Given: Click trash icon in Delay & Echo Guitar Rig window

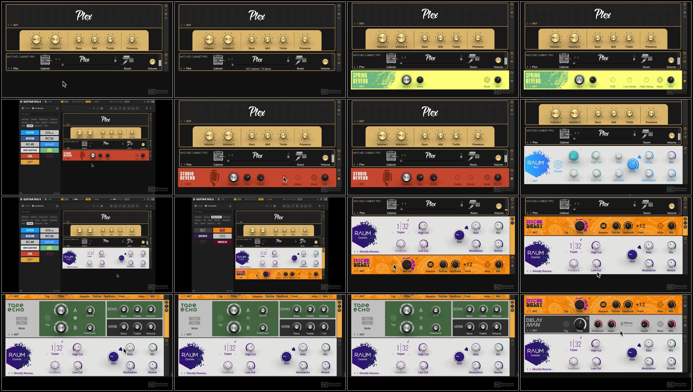Looking at the screenshot, I should point(319,206).
